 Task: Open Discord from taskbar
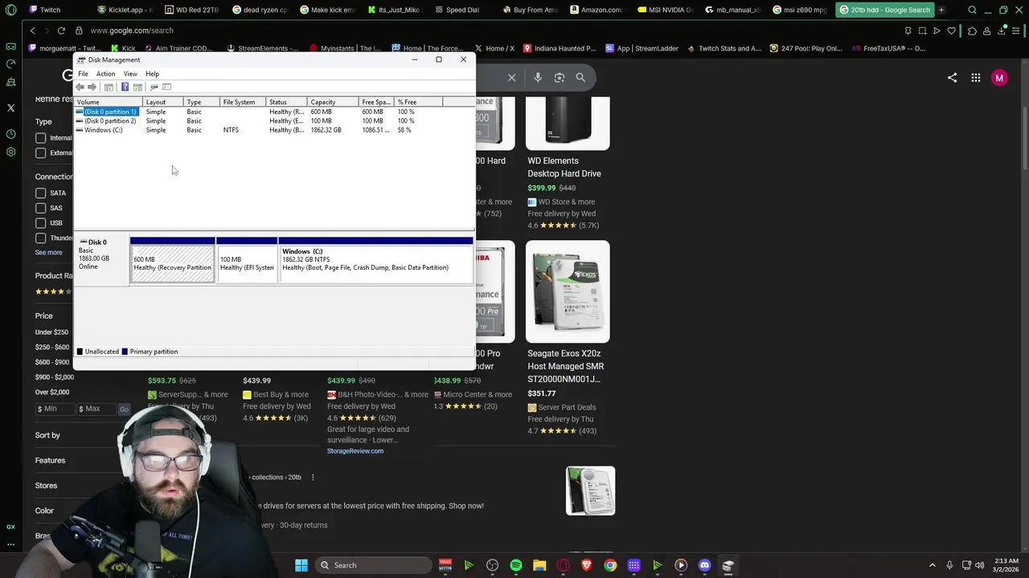click(x=704, y=565)
